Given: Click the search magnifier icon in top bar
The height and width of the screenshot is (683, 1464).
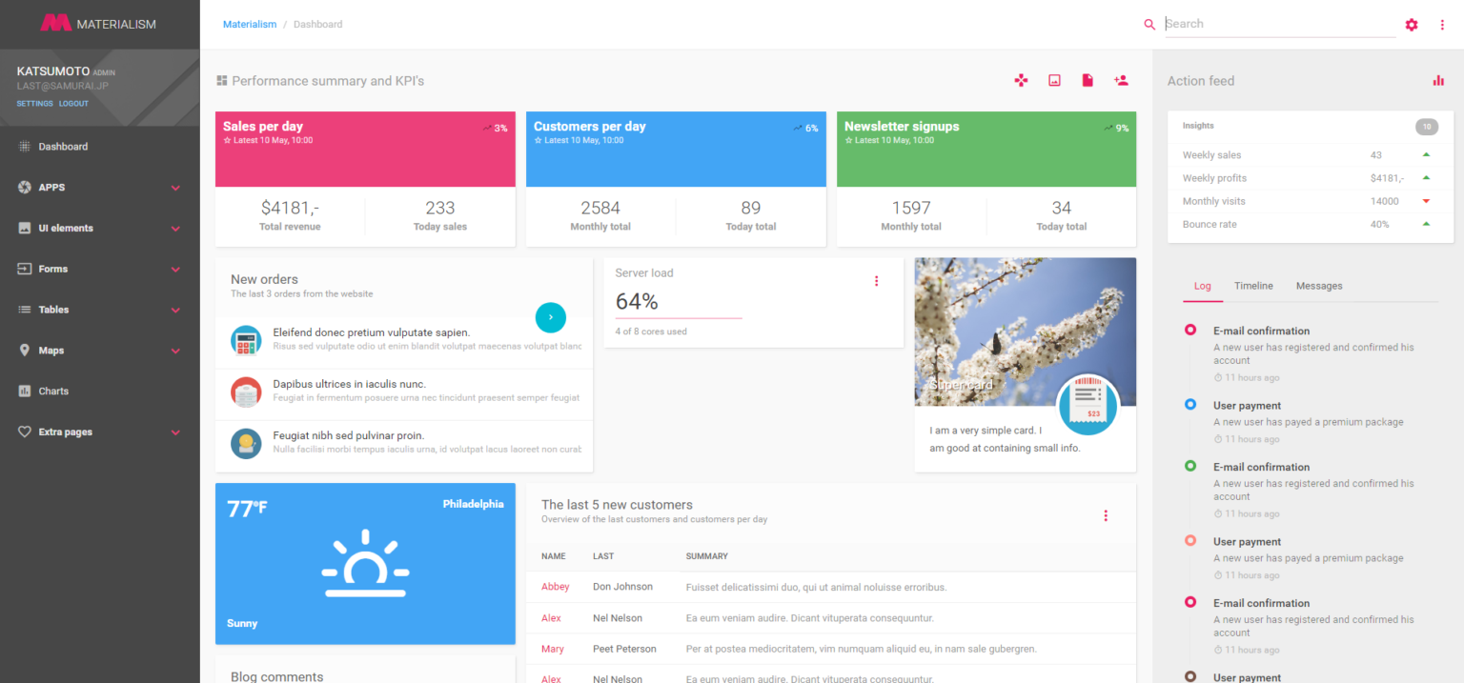Looking at the screenshot, I should point(1149,24).
